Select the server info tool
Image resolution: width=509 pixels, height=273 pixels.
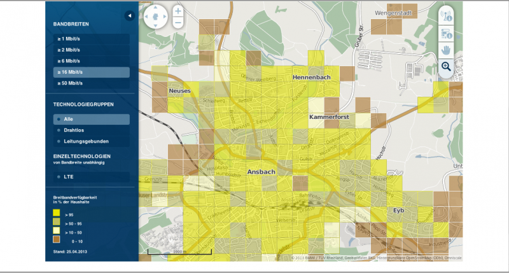(445, 32)
